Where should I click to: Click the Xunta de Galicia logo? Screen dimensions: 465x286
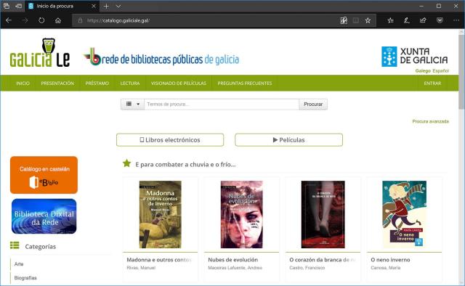click(x=415, y=57)
